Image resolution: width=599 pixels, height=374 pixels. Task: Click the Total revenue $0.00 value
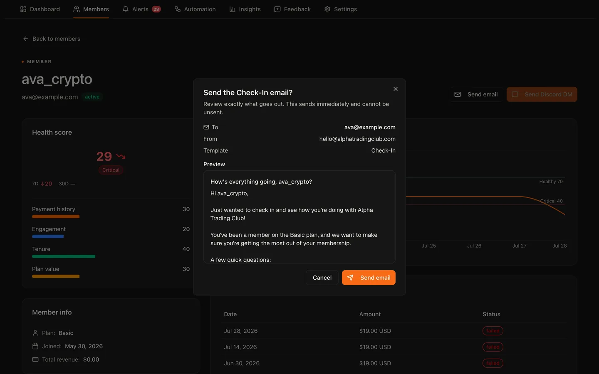[x=91, y=359]
